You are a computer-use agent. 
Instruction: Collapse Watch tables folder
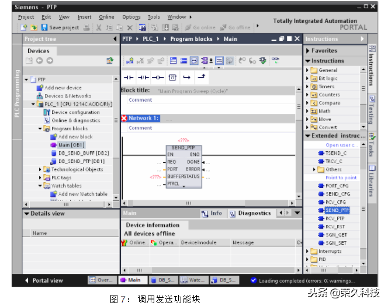pos(40,186)
